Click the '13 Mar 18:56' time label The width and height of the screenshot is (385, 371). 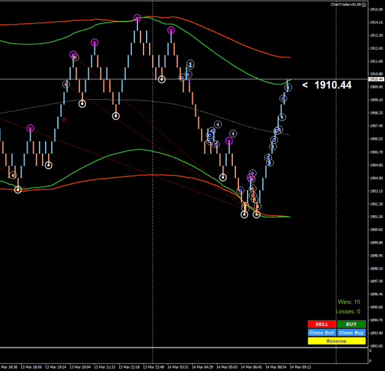tap(31, 367)
